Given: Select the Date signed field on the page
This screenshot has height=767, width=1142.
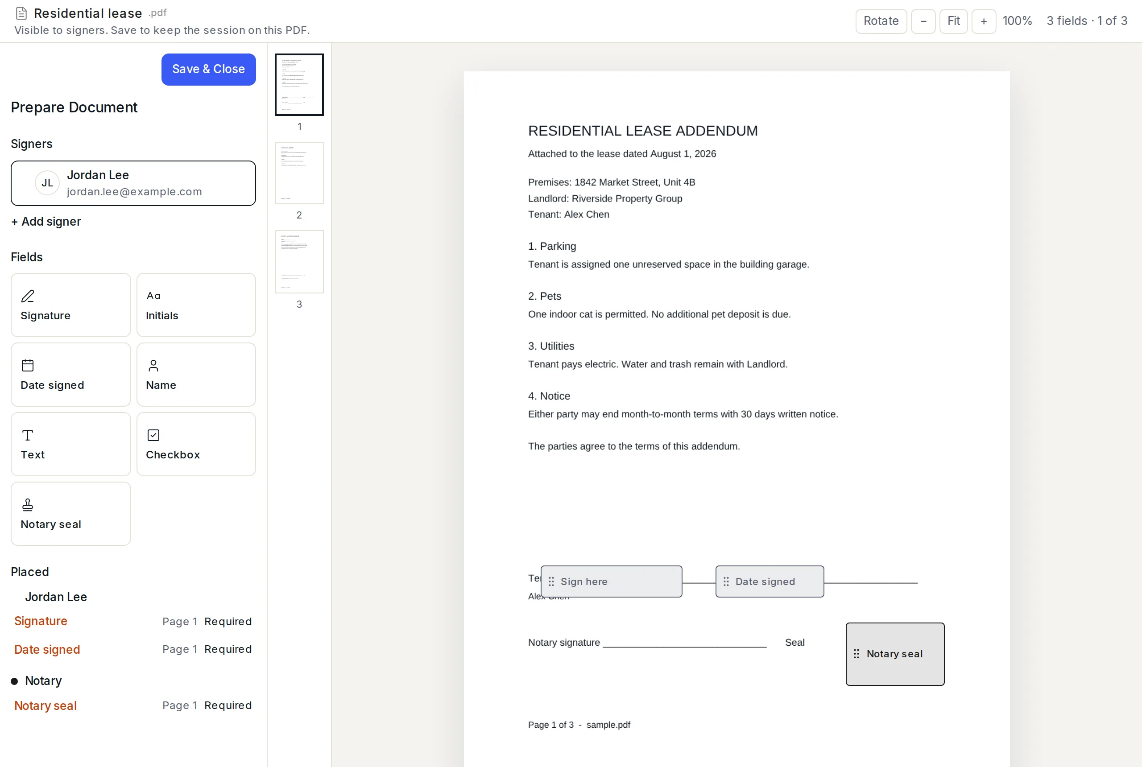Looking at the screenshot, I should pos(770,581).
